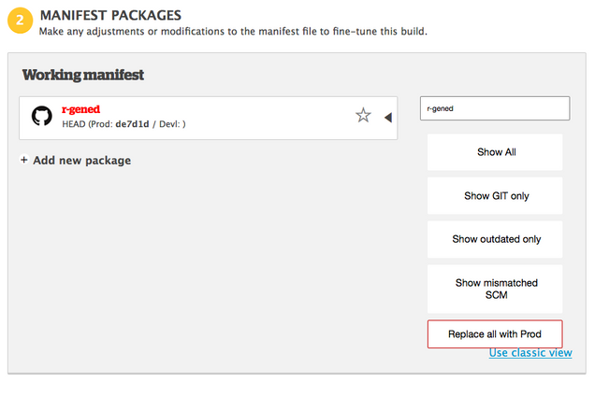
Task: Click the manifest adjustments description text
Action: 232,32
